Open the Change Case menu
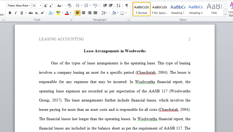This screenshot has width=233, height=132. tap(60, 6)
